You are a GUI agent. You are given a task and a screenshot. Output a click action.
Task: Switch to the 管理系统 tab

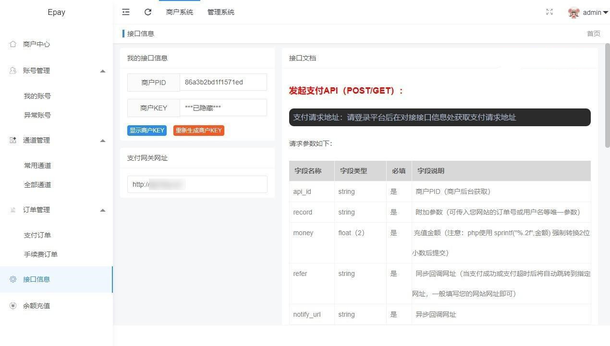pyautogui.click(x=220, y=12)
